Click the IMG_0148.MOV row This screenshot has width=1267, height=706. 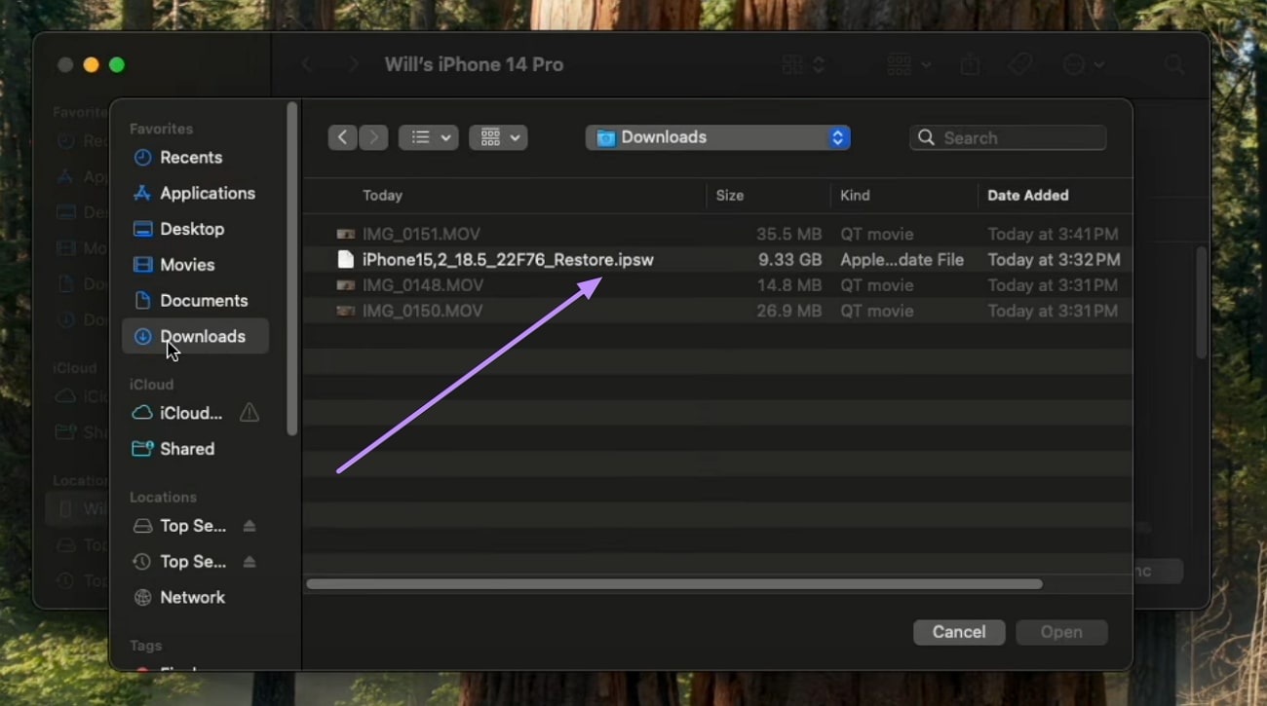click(717, 285)
